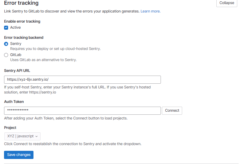Click the 'Uses GitLab as an alternative' description
Viewport: 241px width, 164px height.
click(x=43, y=60)
